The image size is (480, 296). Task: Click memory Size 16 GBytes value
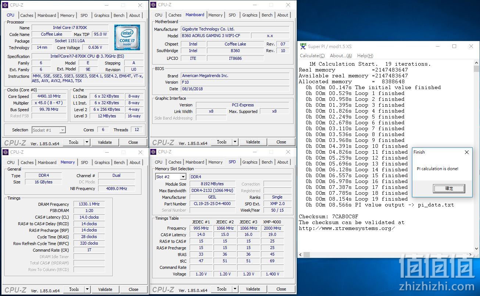(x=43, y=182)
